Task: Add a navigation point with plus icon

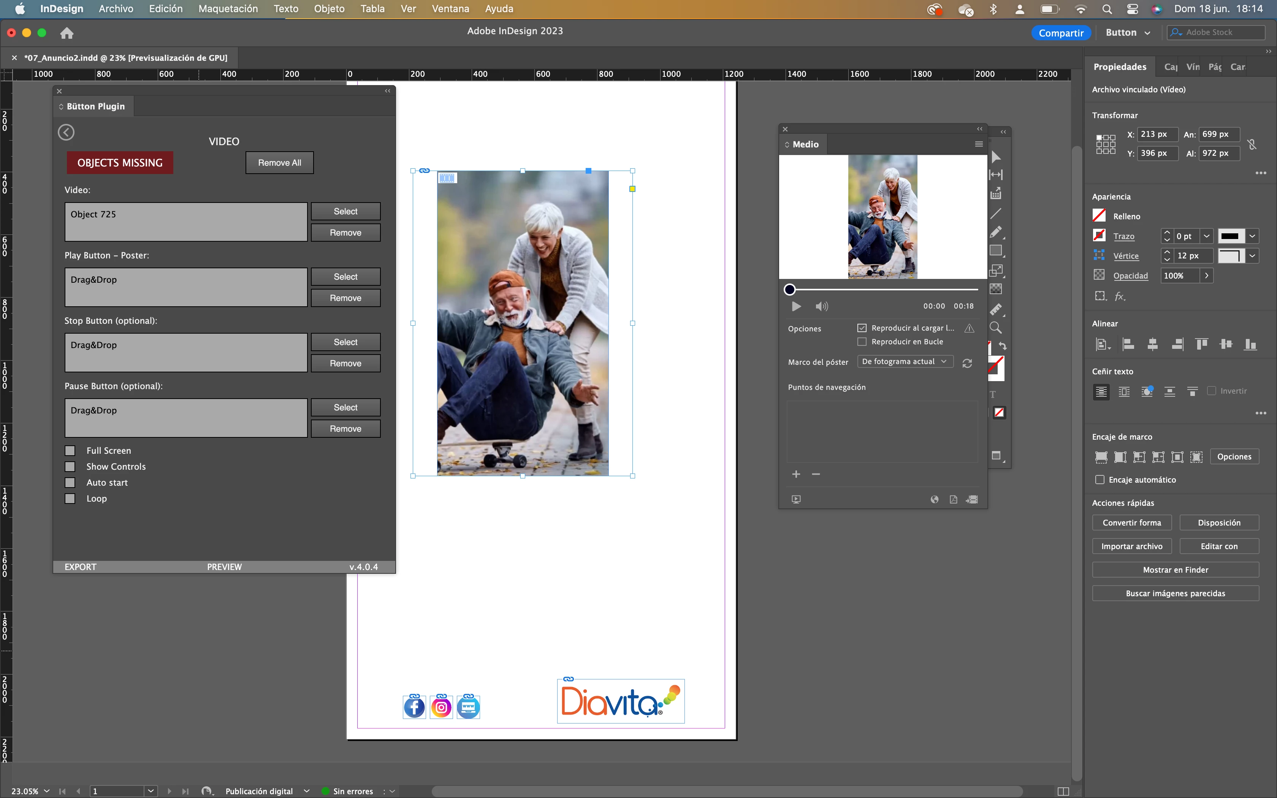Action: click(796, 474)
